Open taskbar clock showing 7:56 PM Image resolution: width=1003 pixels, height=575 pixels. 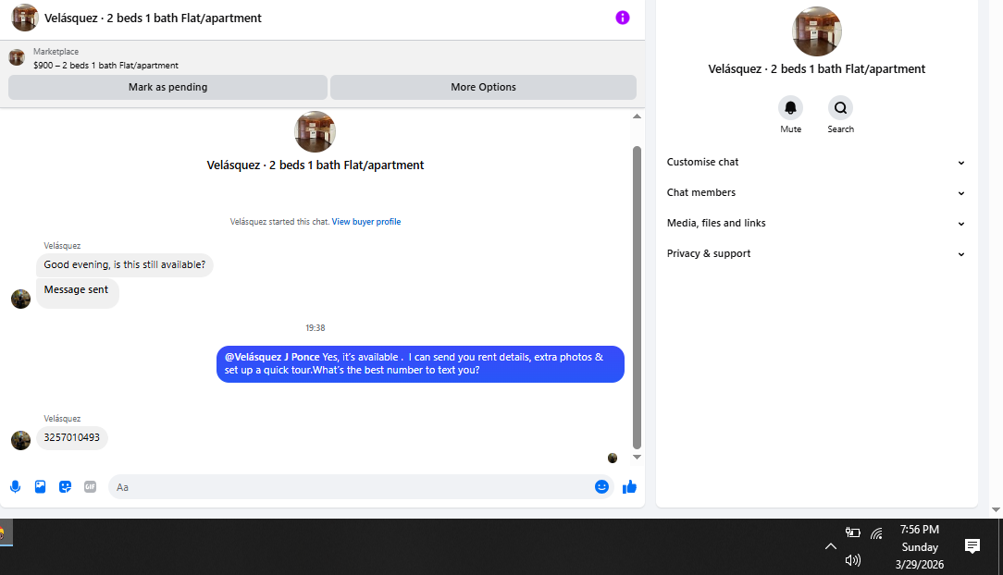(920, 546)
